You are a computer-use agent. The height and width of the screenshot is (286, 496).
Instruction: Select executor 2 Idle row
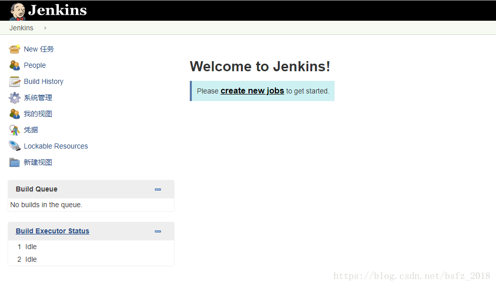coord(91,260)
